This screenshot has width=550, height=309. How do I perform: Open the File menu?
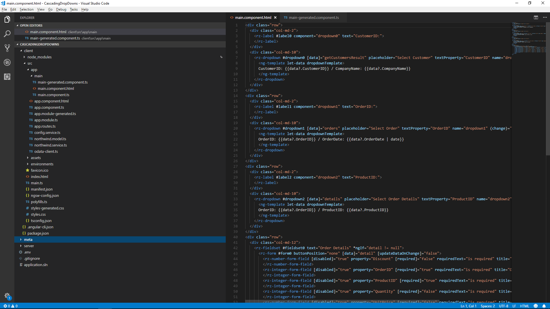pyautogui.click(x=4, y=9)
